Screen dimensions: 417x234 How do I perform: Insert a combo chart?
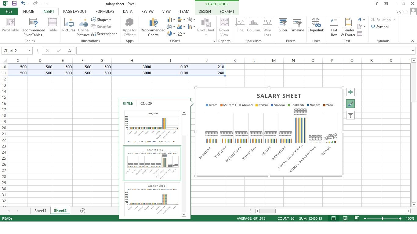click(191, 27)
